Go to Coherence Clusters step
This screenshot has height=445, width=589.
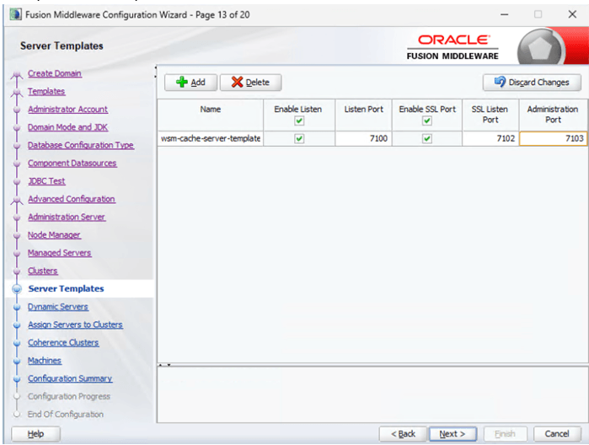63,343
